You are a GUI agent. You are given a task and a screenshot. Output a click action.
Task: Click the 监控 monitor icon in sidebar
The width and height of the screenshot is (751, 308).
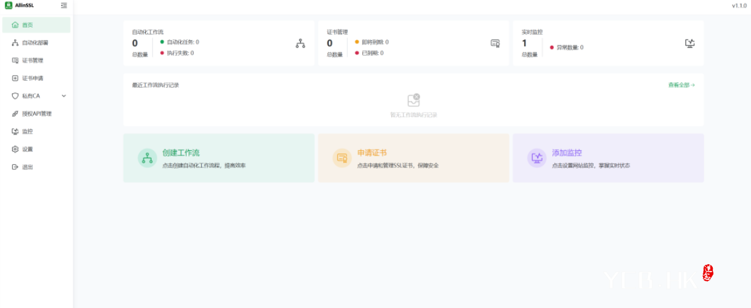pos(15,132)
